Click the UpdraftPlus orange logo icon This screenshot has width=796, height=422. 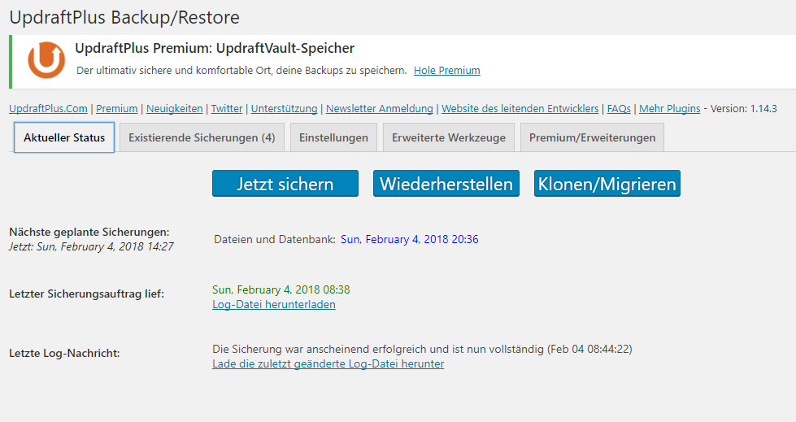(x=46, y=60)
